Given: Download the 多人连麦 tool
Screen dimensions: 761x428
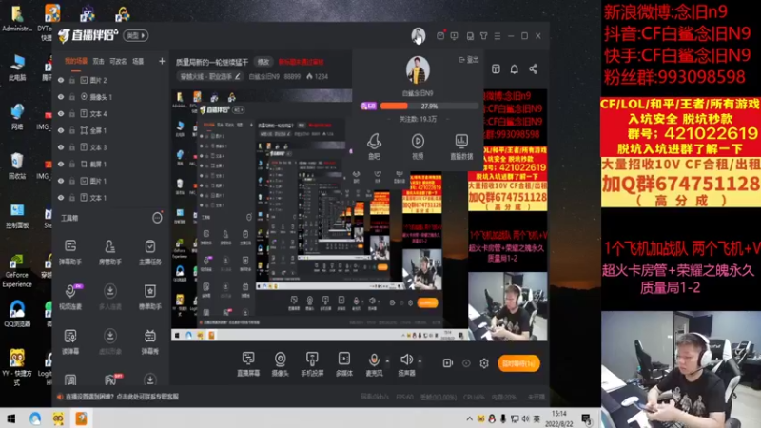Looking at the screenshot, I should [x=110, y=296].
